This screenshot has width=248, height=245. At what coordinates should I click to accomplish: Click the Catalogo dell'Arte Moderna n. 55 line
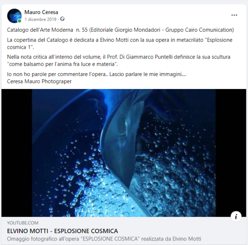point(120,30)
